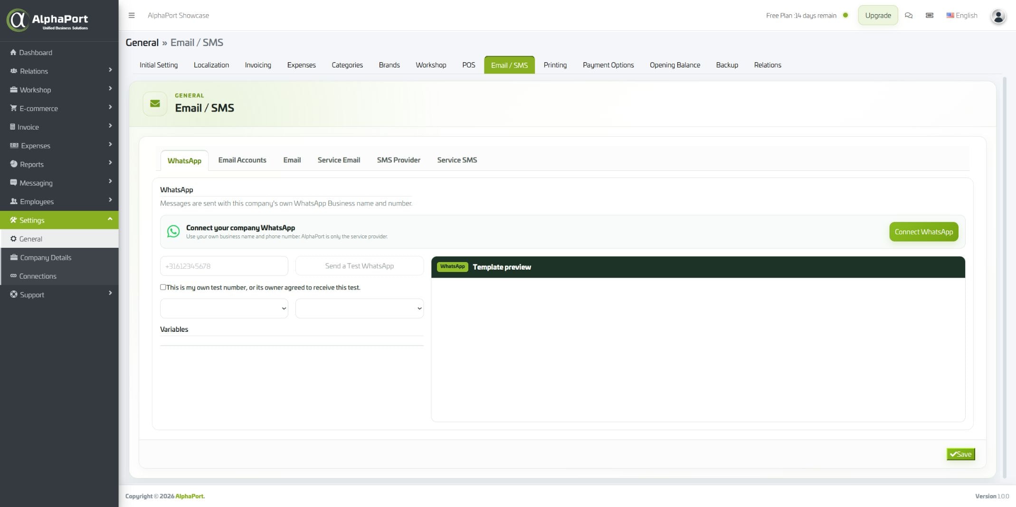Image resolution: width=1016 pixels, height=507 pixels.
Task: Expand the Messaging sidebar menu arrow
Action: 110,181
